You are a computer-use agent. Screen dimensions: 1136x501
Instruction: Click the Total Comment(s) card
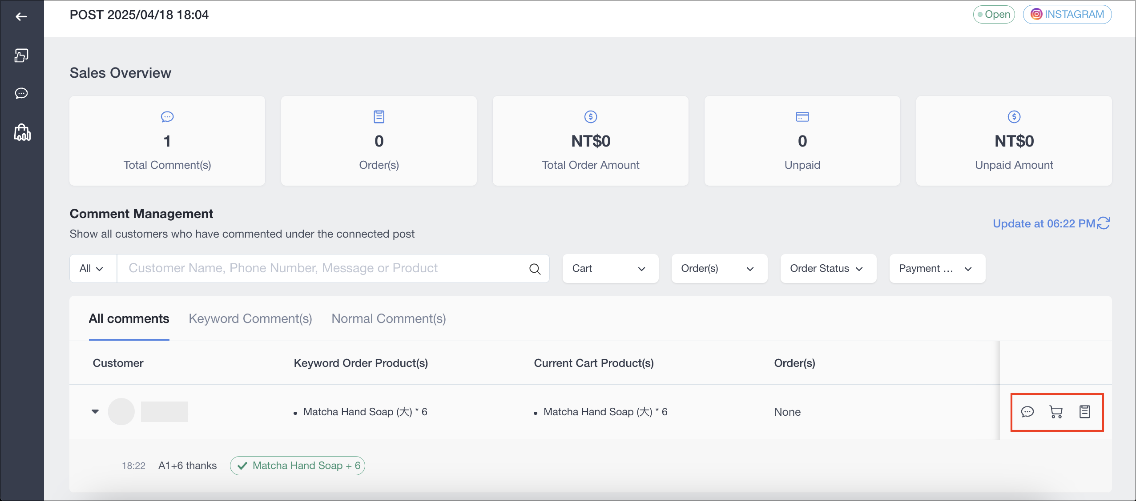click(167, 141)
